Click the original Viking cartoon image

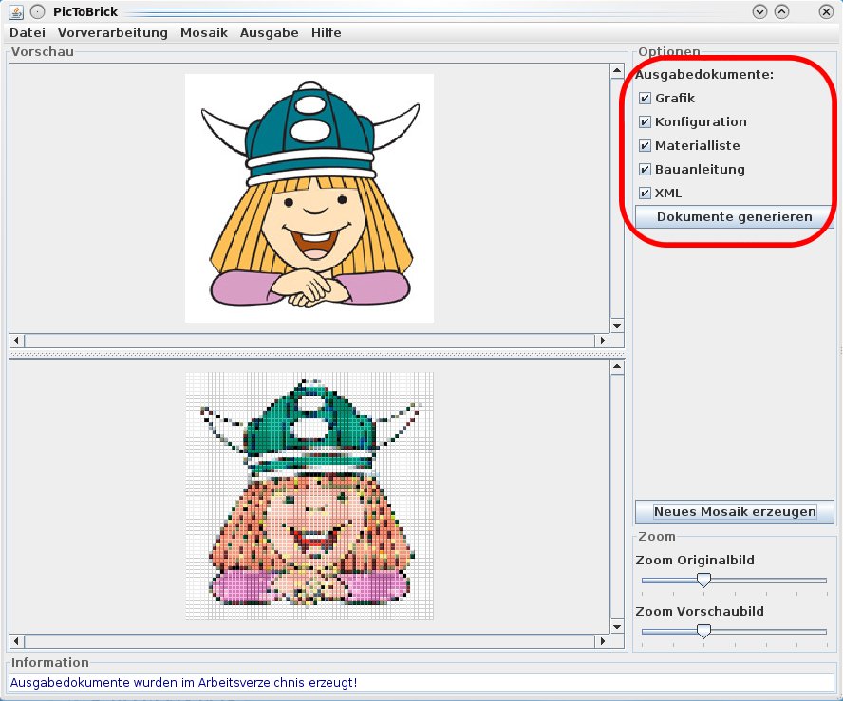pyautogui.click(x=309, y=198)
